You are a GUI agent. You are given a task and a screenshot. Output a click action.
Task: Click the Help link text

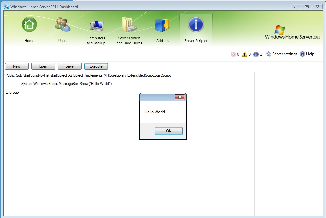tap(310, 54)
